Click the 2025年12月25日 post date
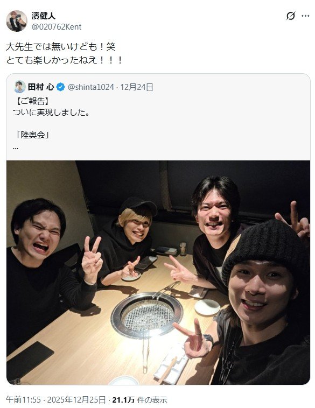Screen dimensions: 315x408 pyautogui.click(x=76, y=400)
